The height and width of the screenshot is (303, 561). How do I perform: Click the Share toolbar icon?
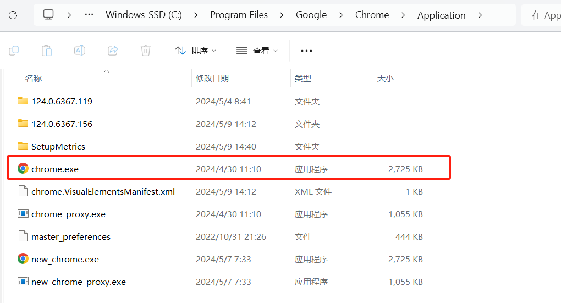(113, 51)
